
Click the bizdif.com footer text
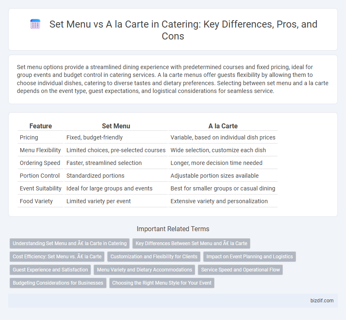pyautogui.click(x=322, y=301)
